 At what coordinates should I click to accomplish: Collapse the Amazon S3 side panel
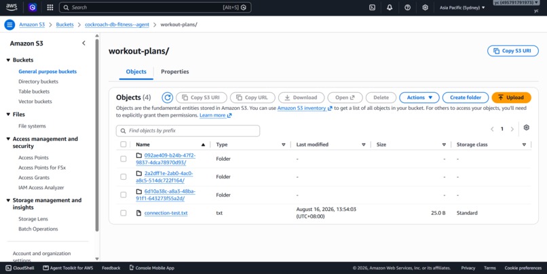click(83, 43)
